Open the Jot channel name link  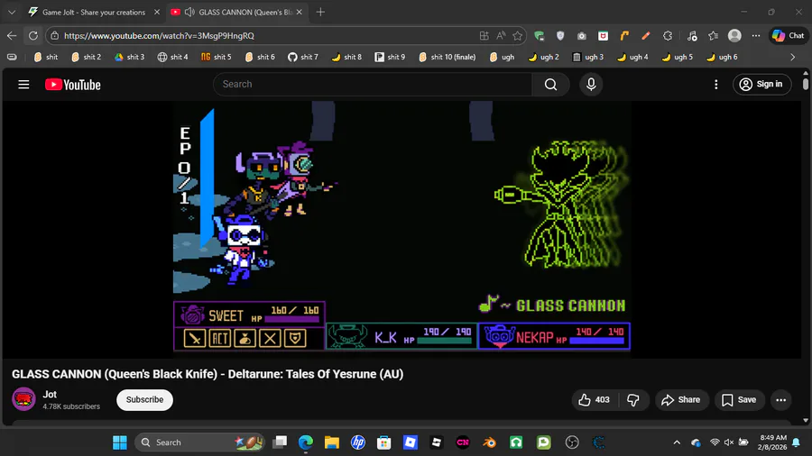(50, 394)
